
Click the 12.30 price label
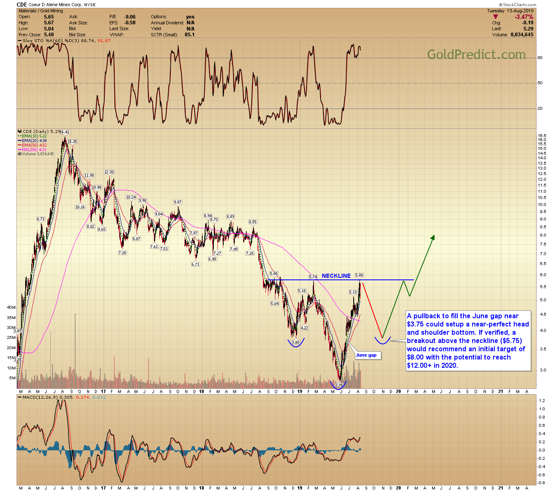point(109,172)
